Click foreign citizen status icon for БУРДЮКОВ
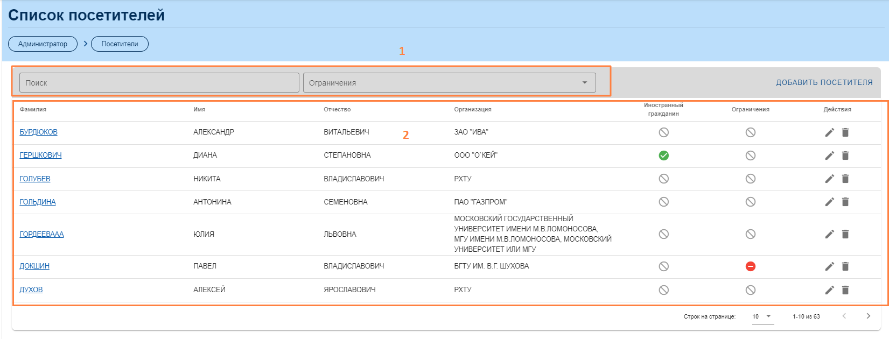Viewport: 889px width, 339px height. (x=663, y=132)
